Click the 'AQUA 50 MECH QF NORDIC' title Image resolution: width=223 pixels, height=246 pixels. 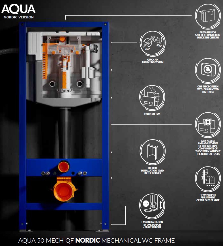pyautogui.click(x=97, y=240)
